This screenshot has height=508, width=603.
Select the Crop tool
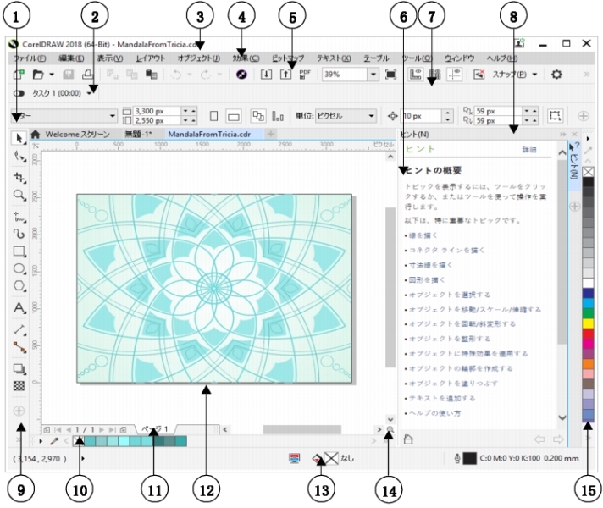click(x=19, y=178)
